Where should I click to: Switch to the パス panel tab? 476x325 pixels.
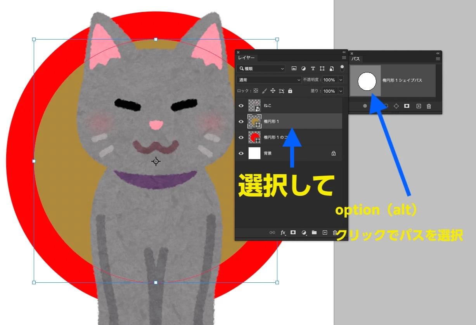pos(355,59)
